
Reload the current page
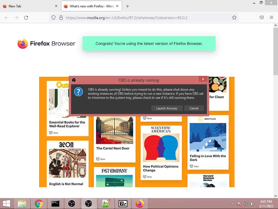click(x=26, y=18)
